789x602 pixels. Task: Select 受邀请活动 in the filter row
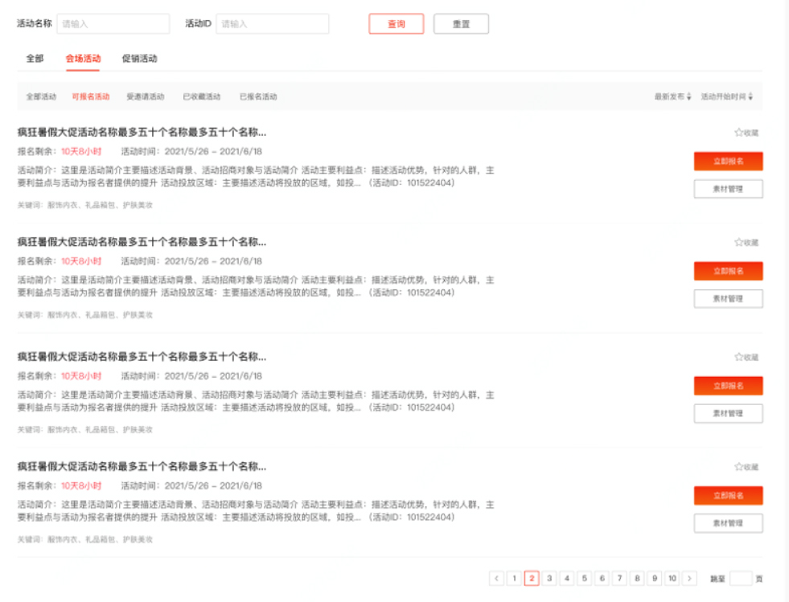(146, 96)
